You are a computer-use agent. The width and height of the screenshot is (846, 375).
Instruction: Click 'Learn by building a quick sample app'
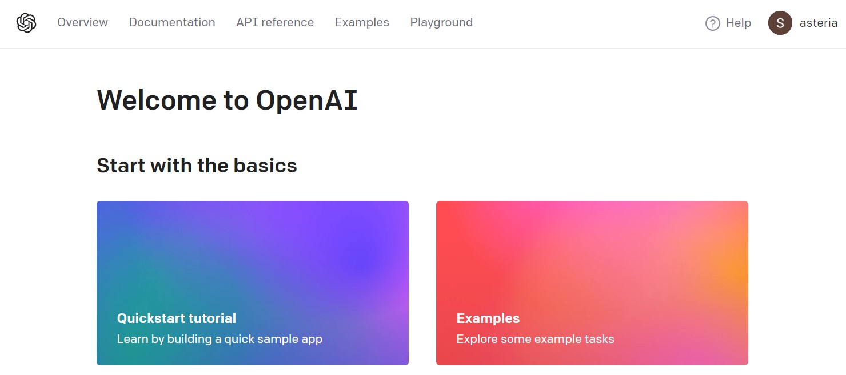[x=220, y=339]
